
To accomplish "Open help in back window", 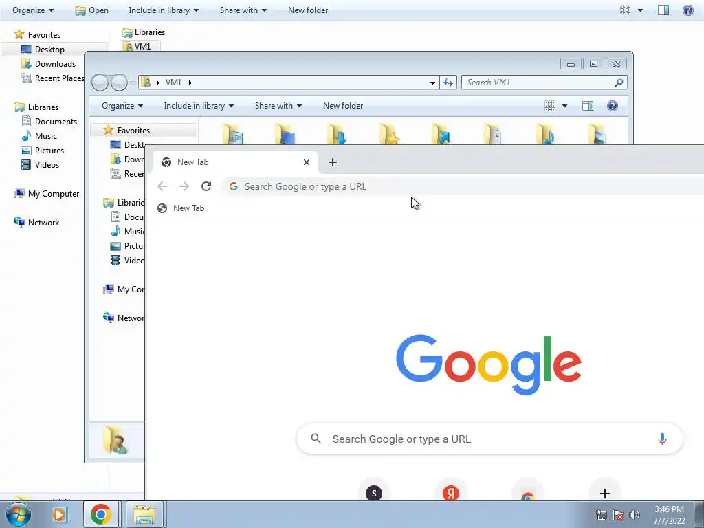I will [x=687, y=10].
